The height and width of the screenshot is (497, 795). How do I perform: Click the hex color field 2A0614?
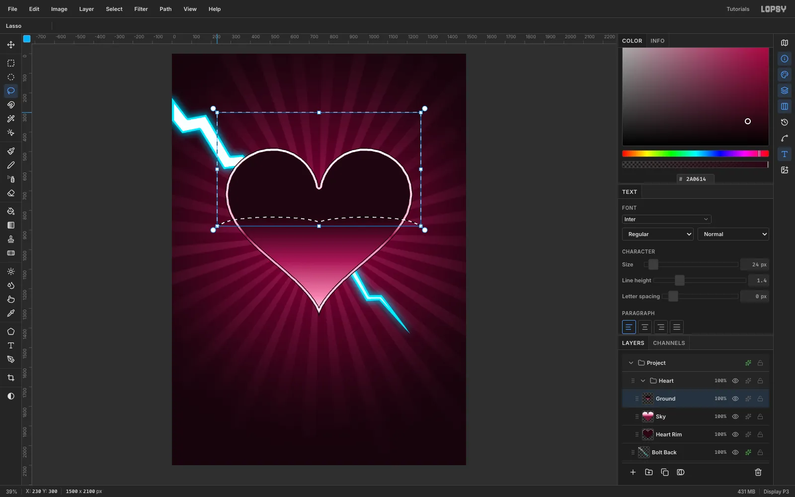click(x=696, y=179)
